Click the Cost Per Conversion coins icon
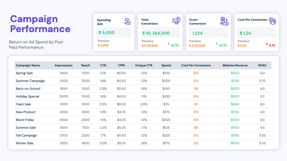The height and width of the screenshot is (161, 287). pyautogui.click(x=272, y=21)
